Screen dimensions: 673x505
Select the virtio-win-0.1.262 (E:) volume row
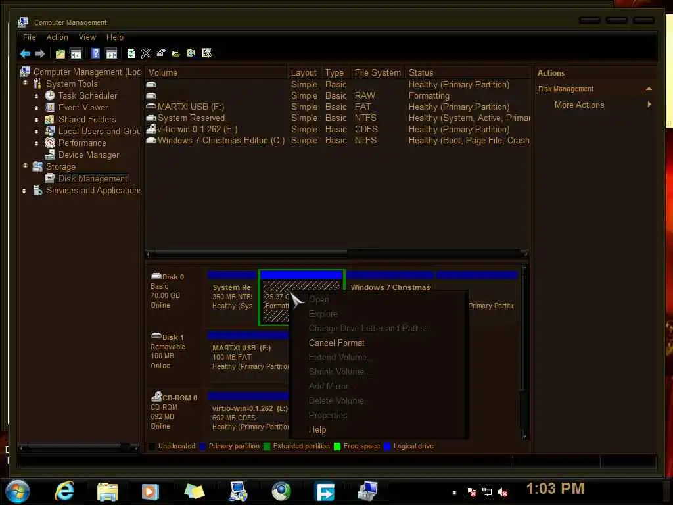point(337,130)
